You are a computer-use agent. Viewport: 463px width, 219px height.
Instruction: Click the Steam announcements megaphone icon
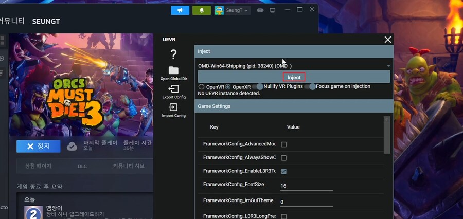tap(180, 10)
